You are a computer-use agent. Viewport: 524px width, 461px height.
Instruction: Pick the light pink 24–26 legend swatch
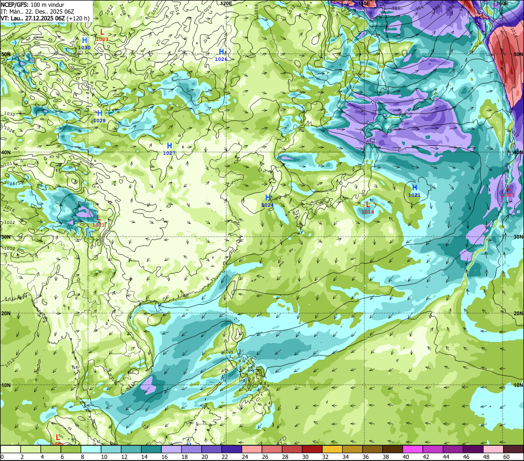click(x=252, y=449)
